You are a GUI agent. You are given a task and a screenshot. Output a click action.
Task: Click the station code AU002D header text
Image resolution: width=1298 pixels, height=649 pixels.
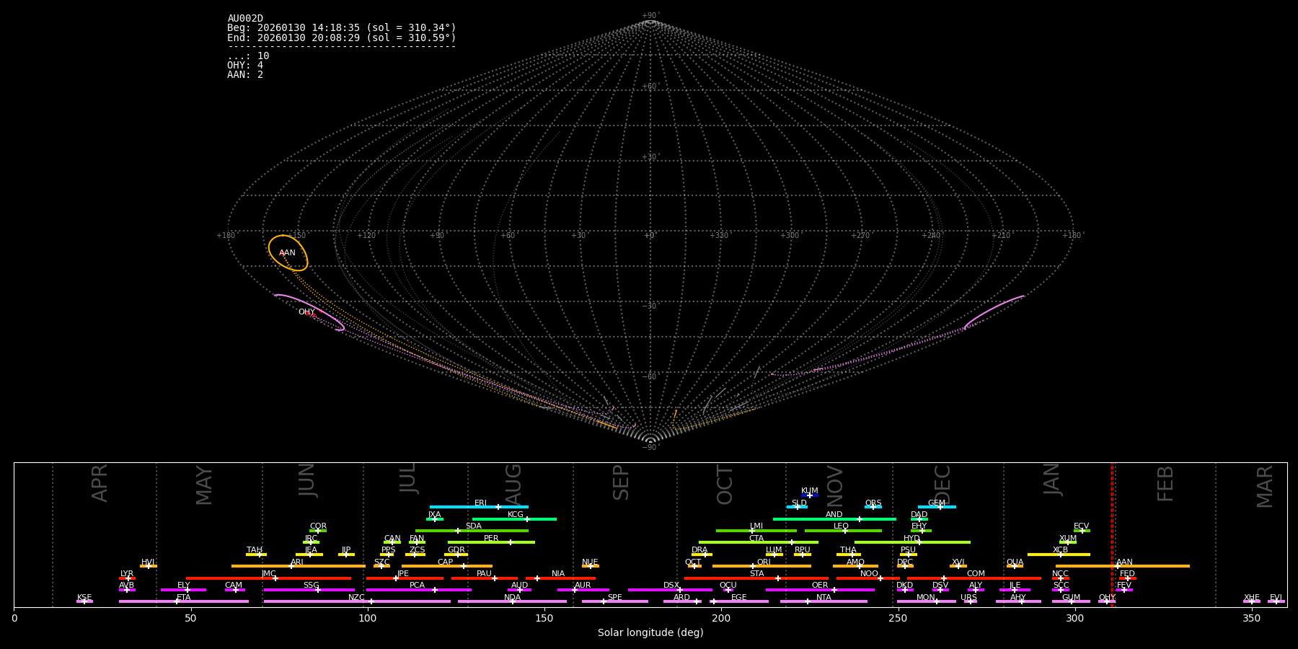(245, 19)
